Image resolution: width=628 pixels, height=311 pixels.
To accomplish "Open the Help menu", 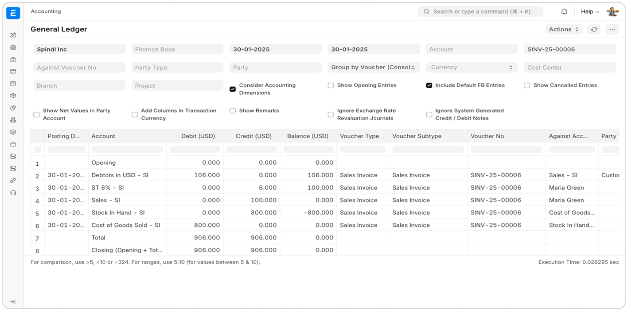I will pyautogui.click(x=590, y=11).
